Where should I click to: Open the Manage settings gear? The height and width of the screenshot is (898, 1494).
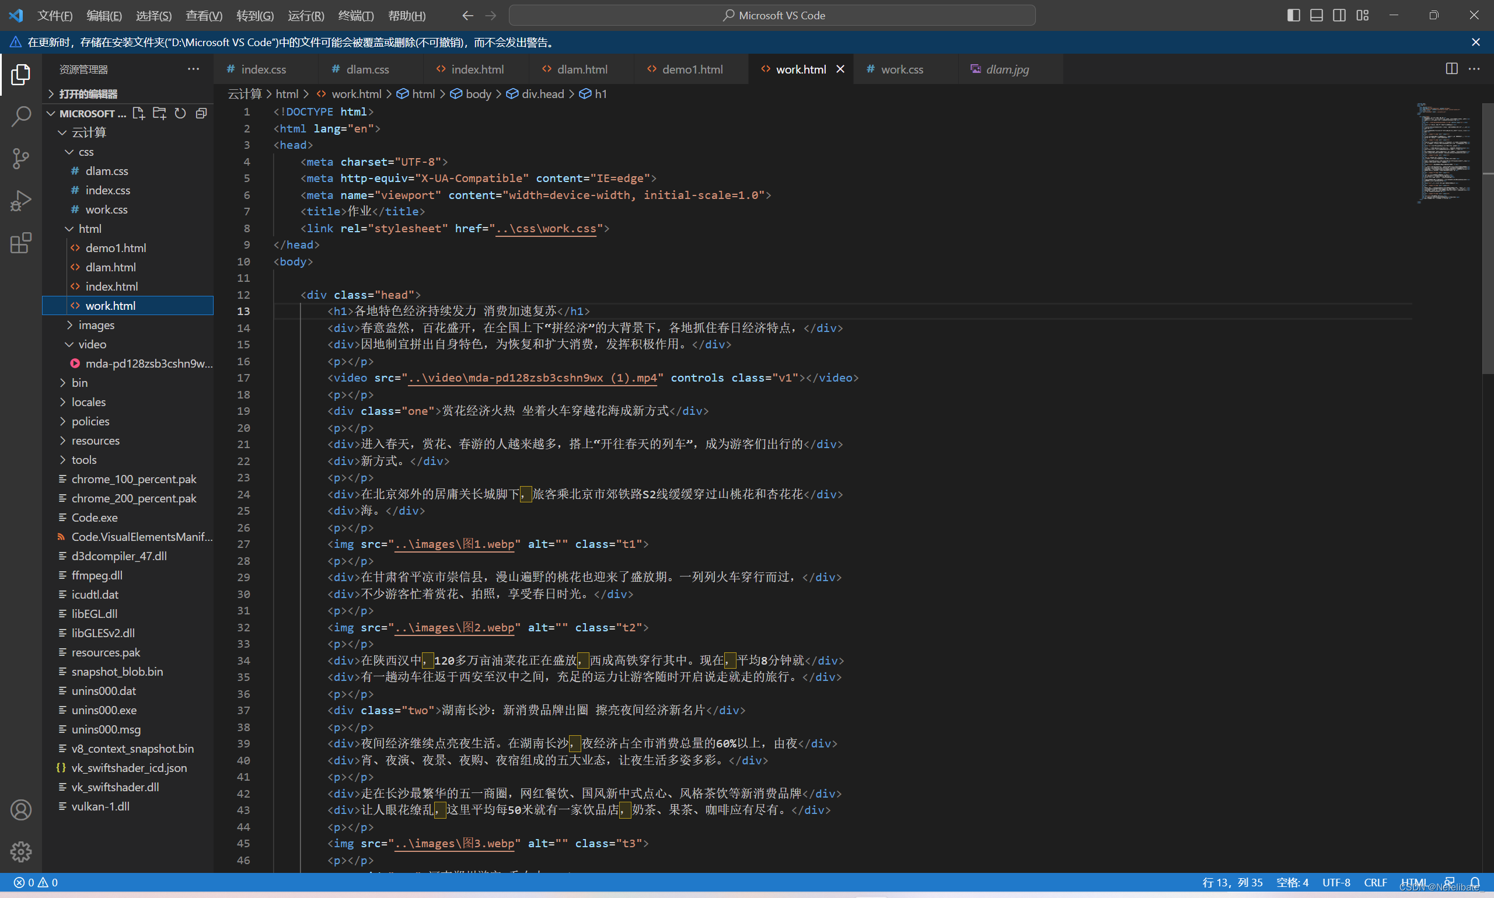pyautogui.click(x=20, y=852)
